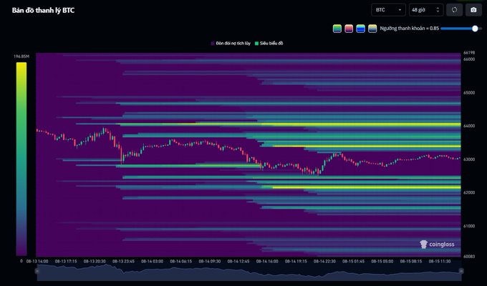Click the 61000 price axis label
Viewport: 487px width, 286px height.
tap(469, 226)
